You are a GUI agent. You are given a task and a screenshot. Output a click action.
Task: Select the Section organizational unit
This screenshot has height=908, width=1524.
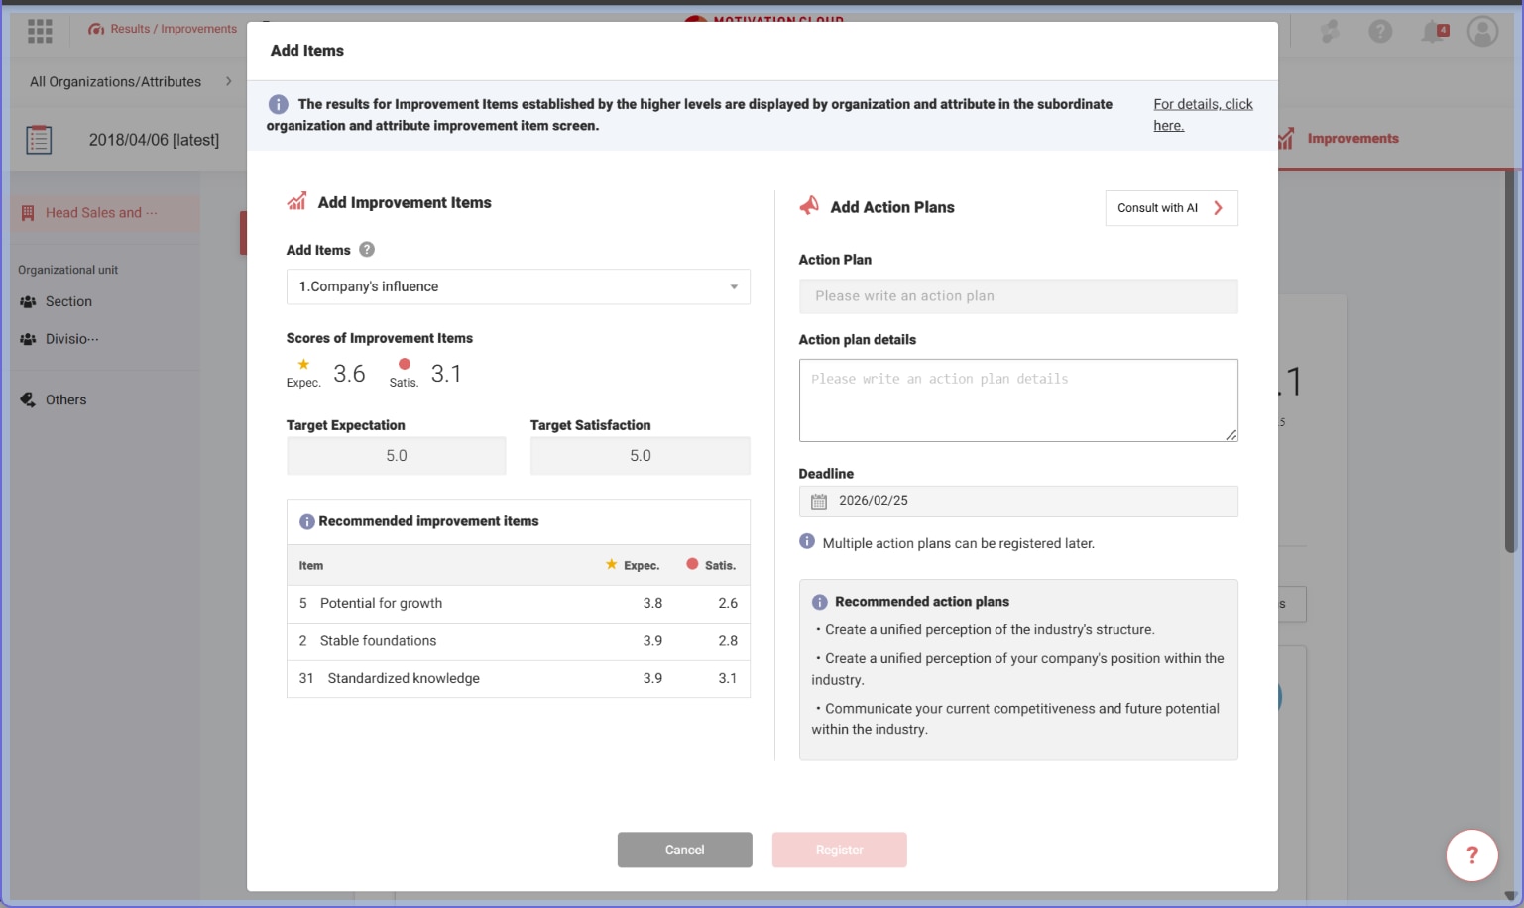(68, 302)
